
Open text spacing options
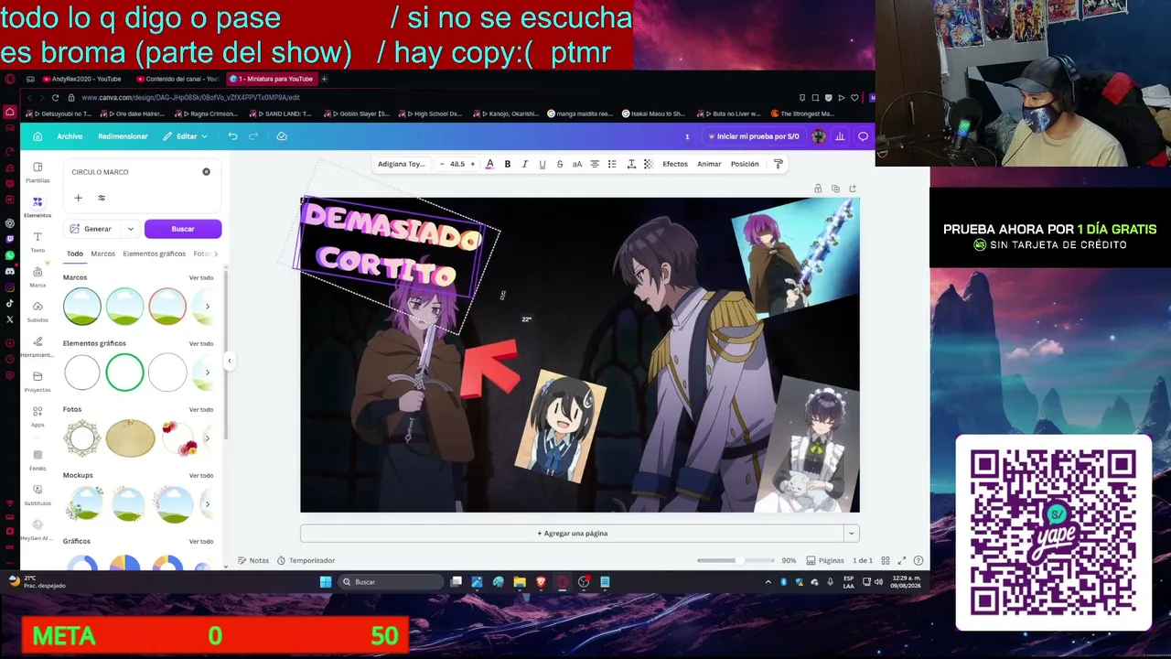pyautogui.click(x=630, y=164)
